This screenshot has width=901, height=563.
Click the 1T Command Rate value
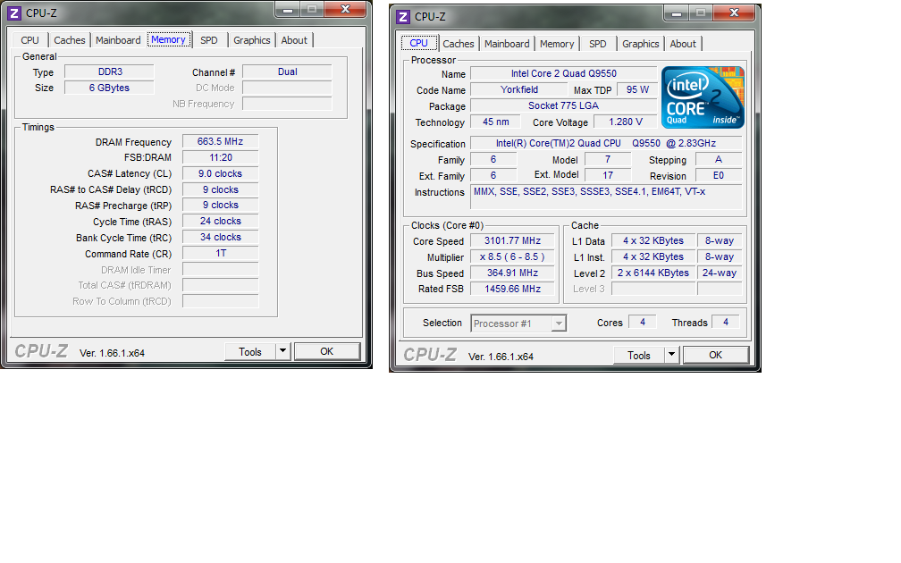221,254
